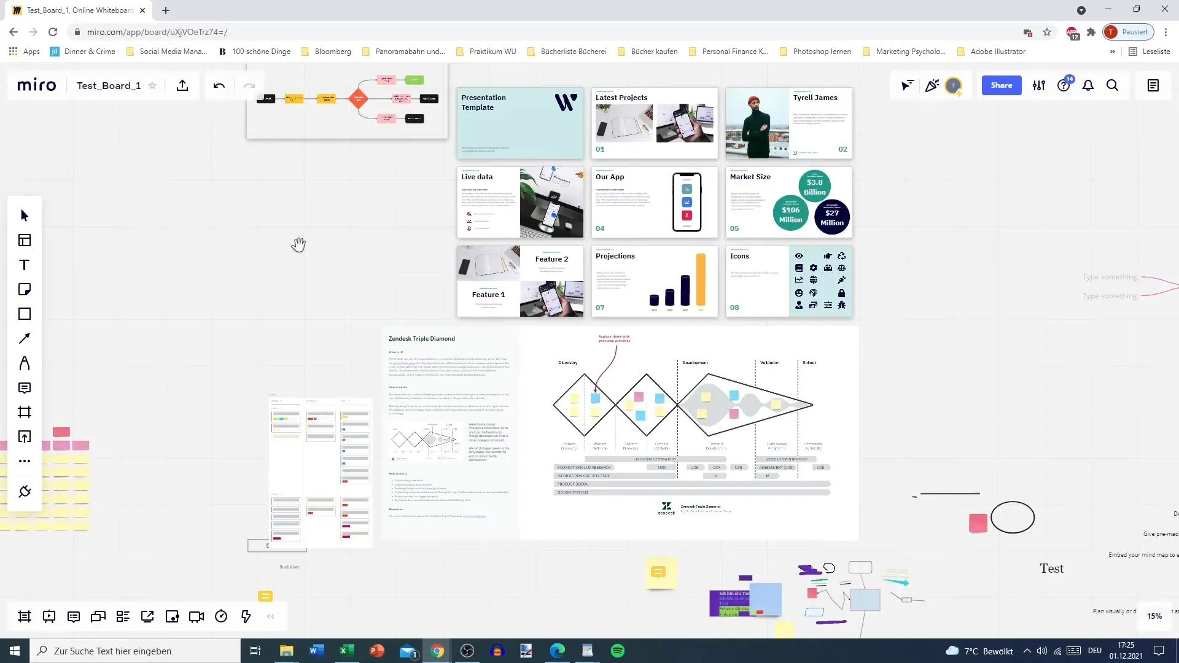Click the user avatar in top bar
1179x663 pixels.
[x=953, y=85]
